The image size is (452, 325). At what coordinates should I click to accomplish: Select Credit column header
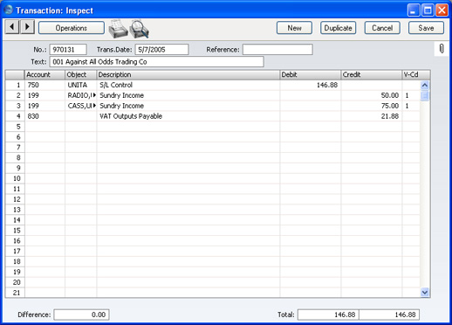pos(372,75)
